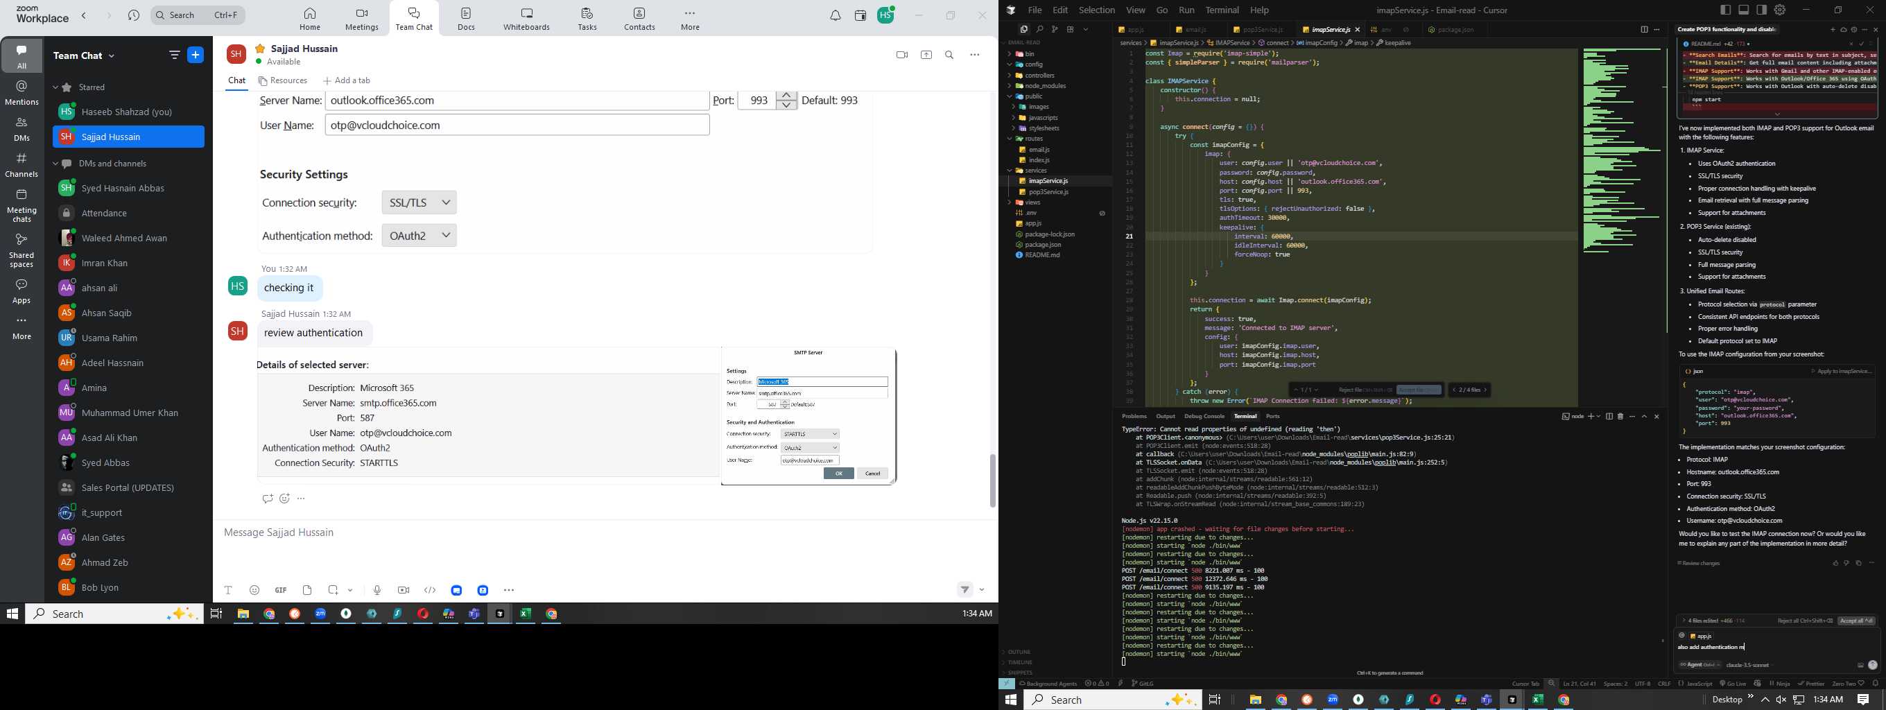Open Cursor search view icon
The image size is (1886, 710).
coord(1039,29)
